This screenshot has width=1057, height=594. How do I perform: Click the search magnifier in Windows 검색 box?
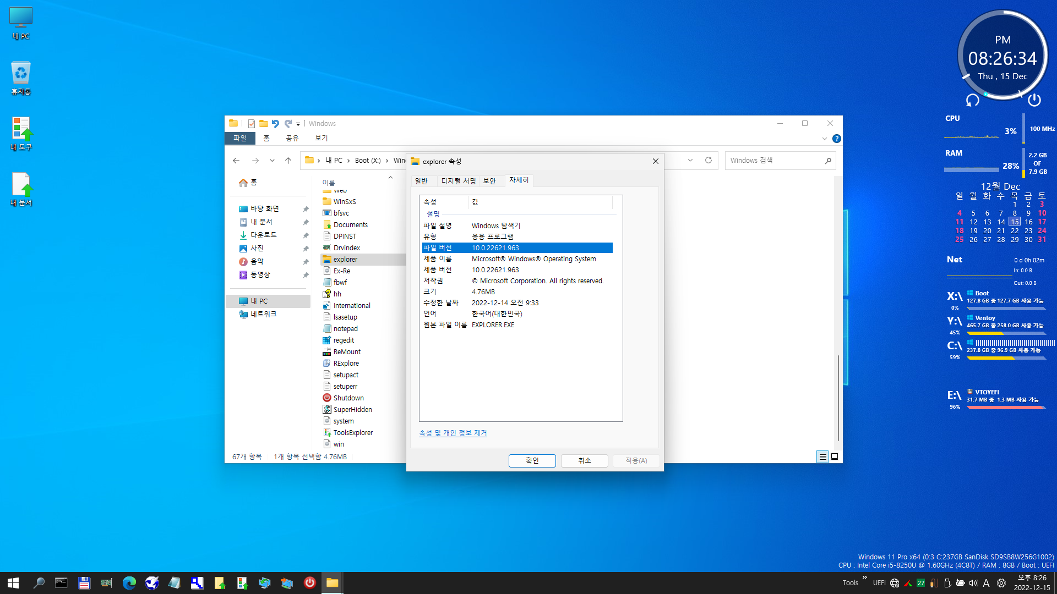coord(828,161)
